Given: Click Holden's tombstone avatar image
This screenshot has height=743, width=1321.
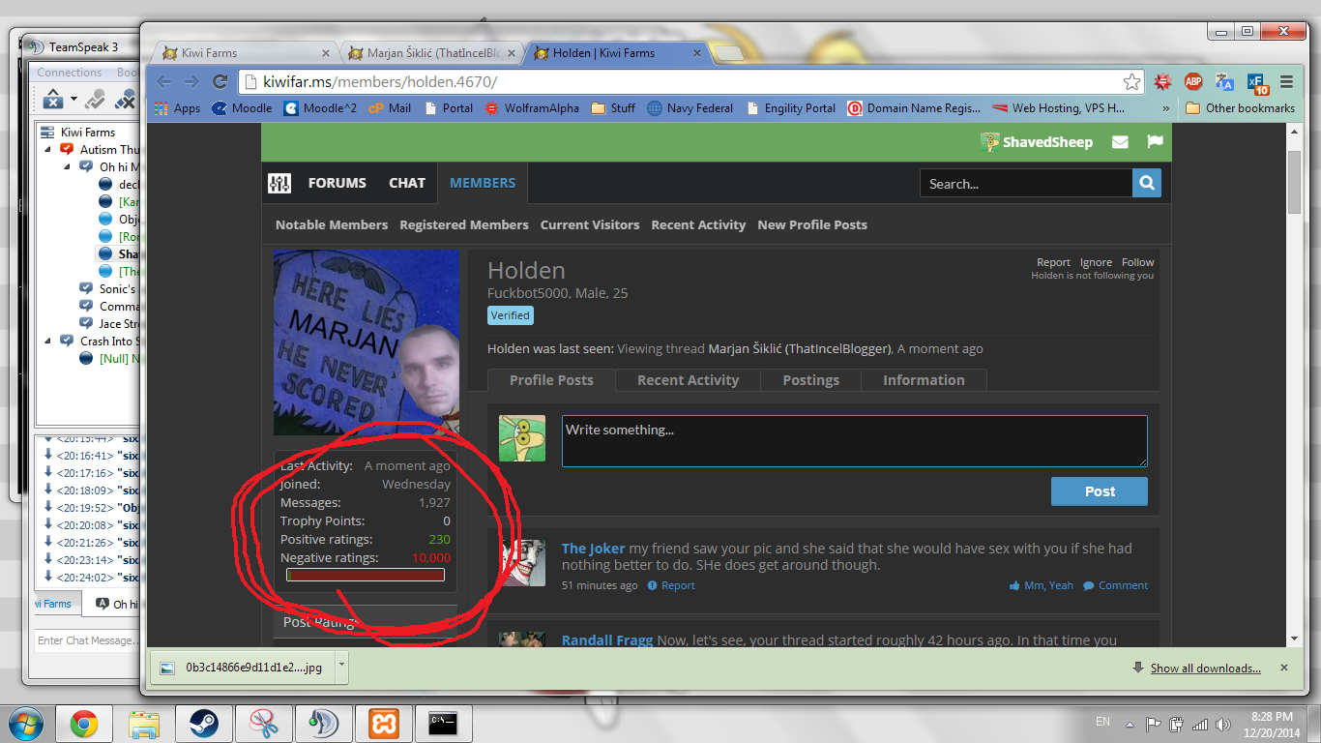Looking at the screenshot, I should pos(367,342).
